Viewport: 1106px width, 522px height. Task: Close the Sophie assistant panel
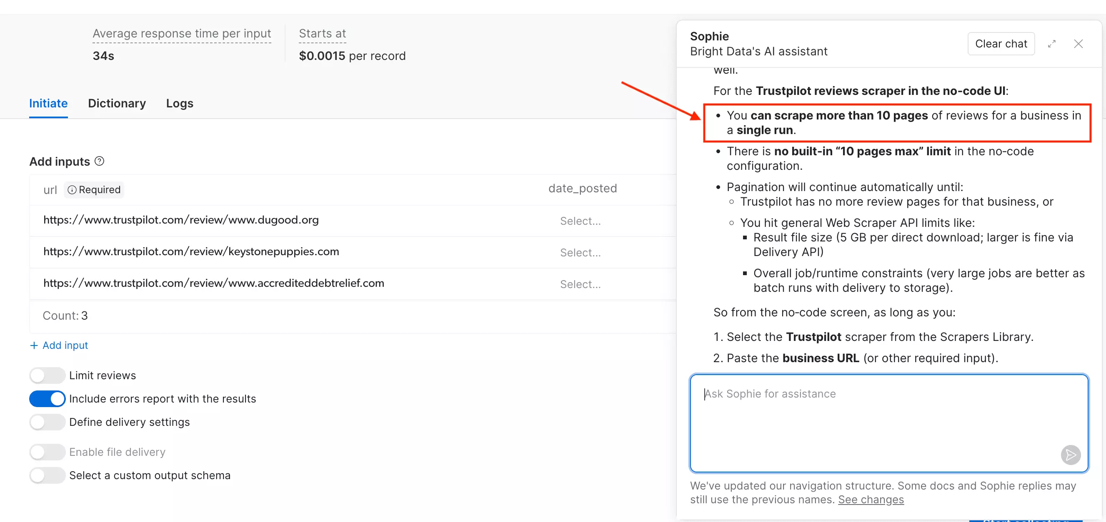click(x=1079, y=43)
